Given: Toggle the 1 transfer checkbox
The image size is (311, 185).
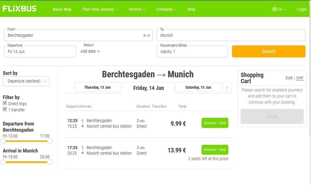Looking at the screenshot, I should (5, 109).
